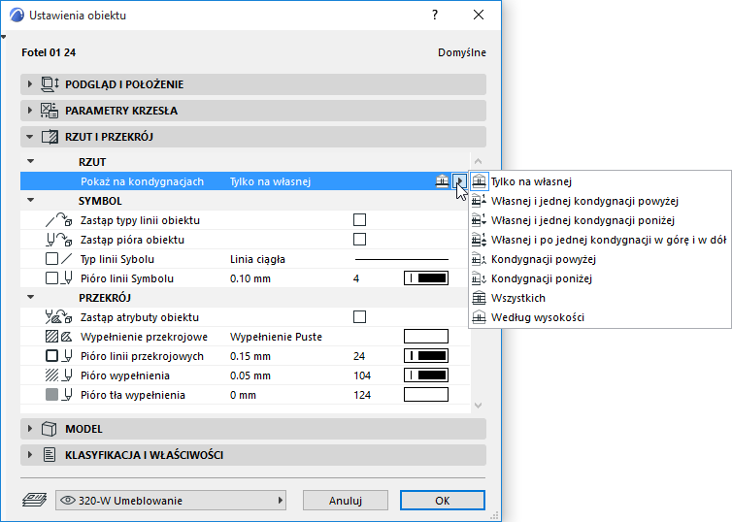Screen dimensions: 732x522
Task: Click the icon beside Według wysokości in the flyout
Action: [479, 317]
